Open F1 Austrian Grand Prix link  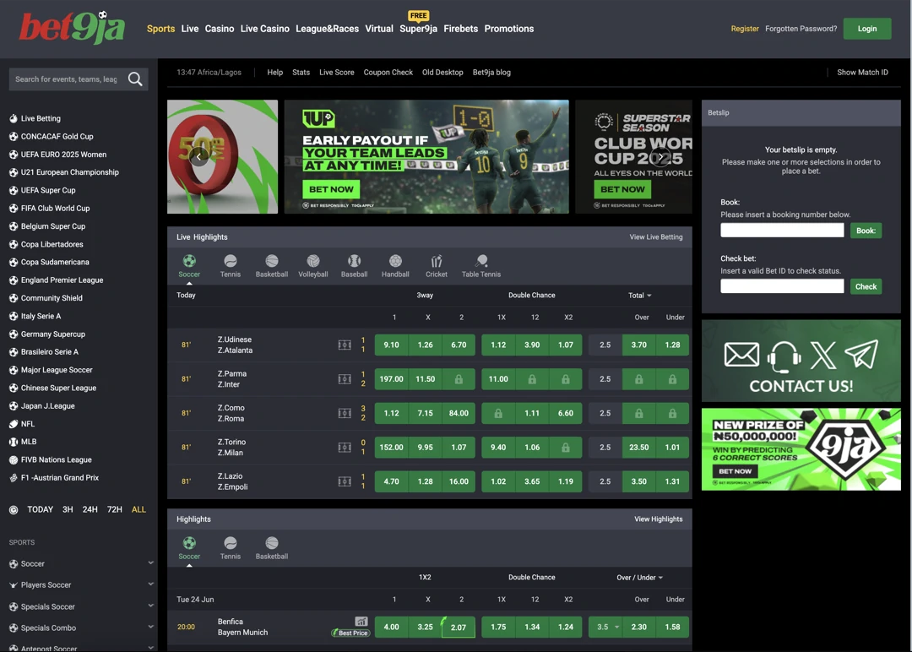coord(59,477)
